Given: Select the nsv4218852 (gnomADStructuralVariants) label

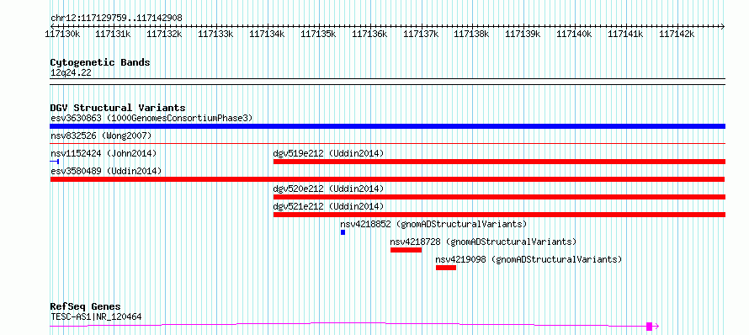Looking at the screenshot, I should pos(433,224).
